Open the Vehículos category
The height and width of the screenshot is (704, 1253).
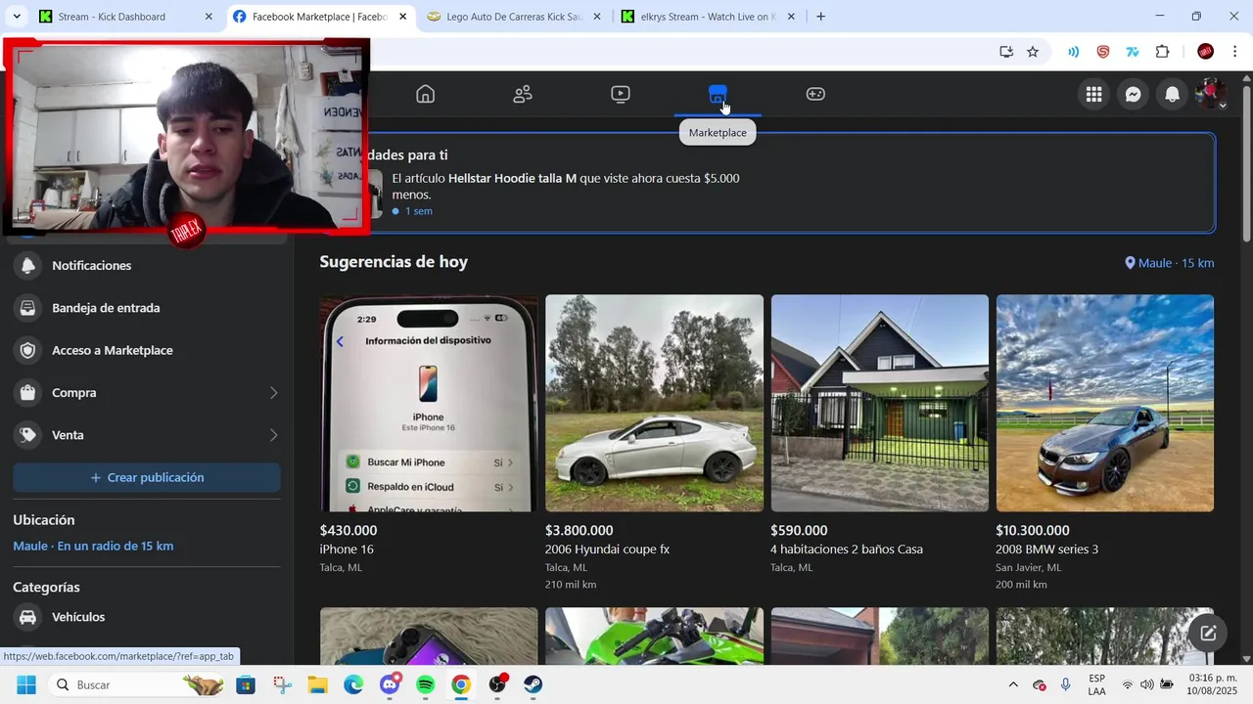[x=147, y=617]
